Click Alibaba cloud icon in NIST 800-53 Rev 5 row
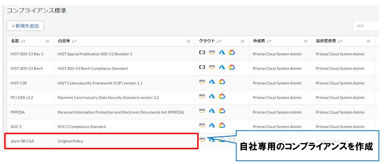387x164 pixels. point(202,52)
